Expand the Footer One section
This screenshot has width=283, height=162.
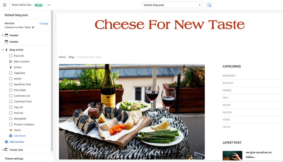click(x=3, y=150)
